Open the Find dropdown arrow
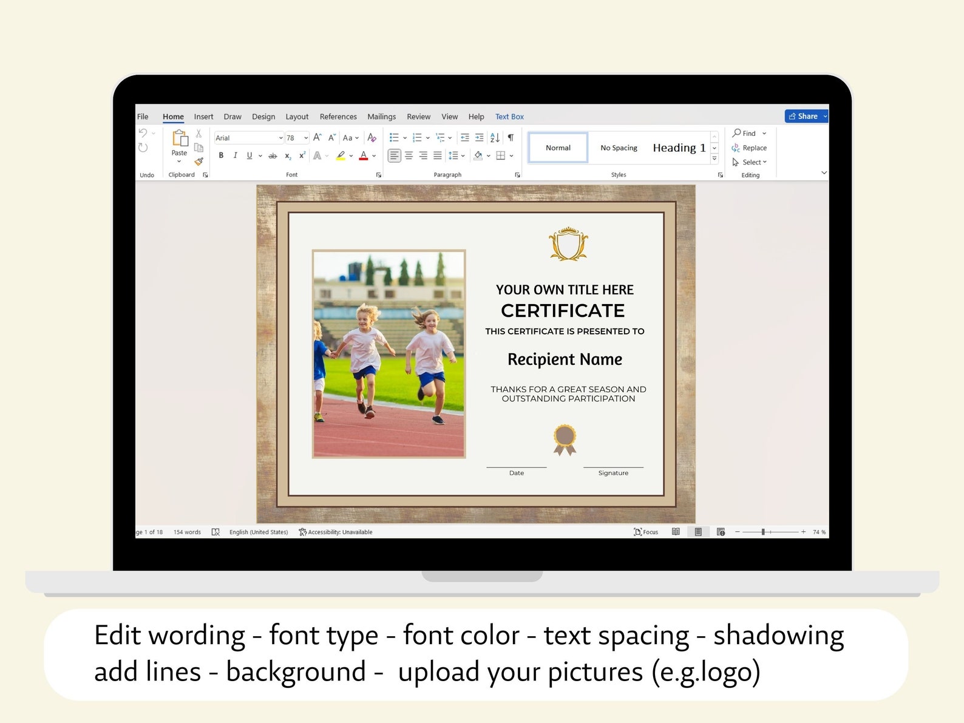 tap(764, 134)
